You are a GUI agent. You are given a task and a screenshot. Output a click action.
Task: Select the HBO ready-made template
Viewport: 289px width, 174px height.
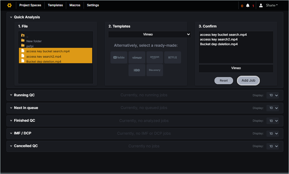pyautogui.click(x=137, y=70)
